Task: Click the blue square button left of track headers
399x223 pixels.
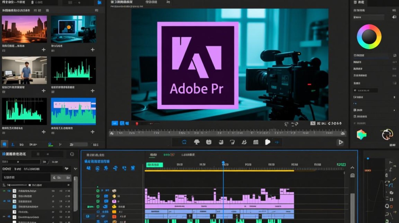Action: [88, 216]
